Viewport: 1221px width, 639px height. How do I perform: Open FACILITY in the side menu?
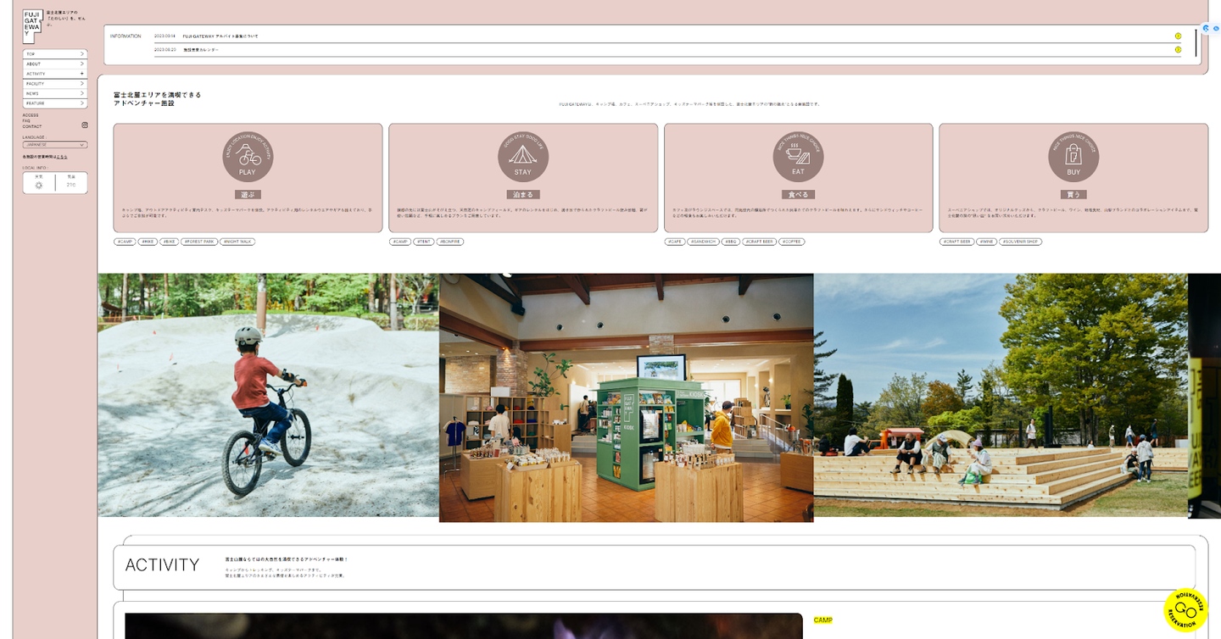pyautogui.click(x=55, y=84)
